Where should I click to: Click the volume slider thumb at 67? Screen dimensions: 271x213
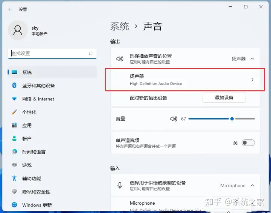click(232, 118)
